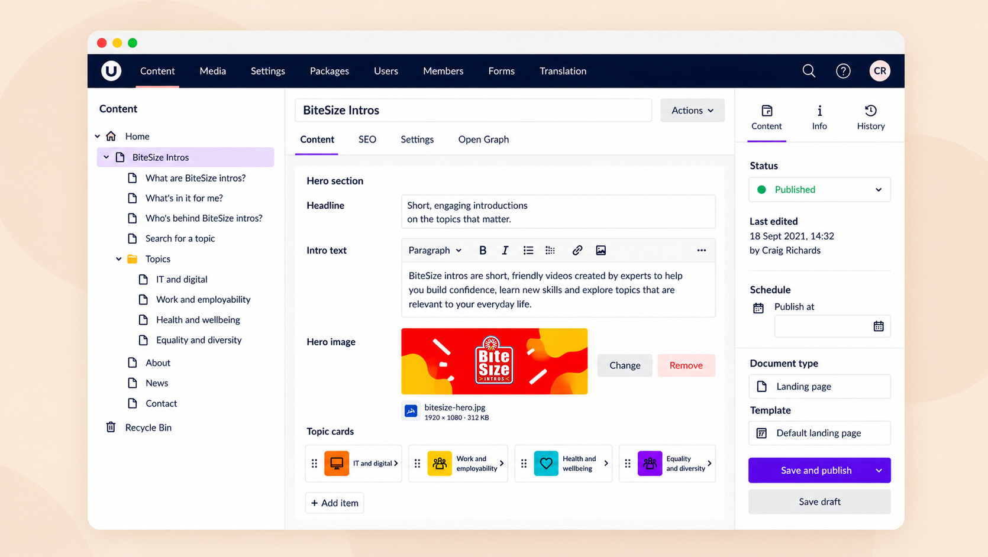The width and height of the screenshot is (988, 557).
Task: Open the calendar picker for Publish at
Action: pos(879,326)
